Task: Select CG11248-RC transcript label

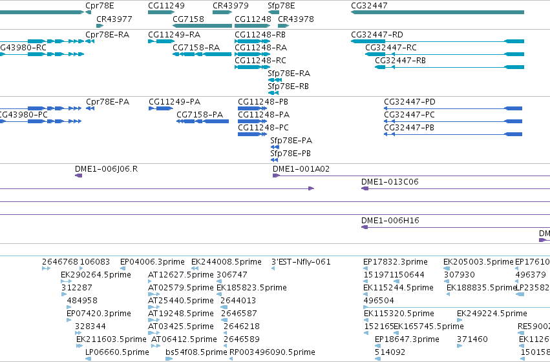Action: (260, 61)
